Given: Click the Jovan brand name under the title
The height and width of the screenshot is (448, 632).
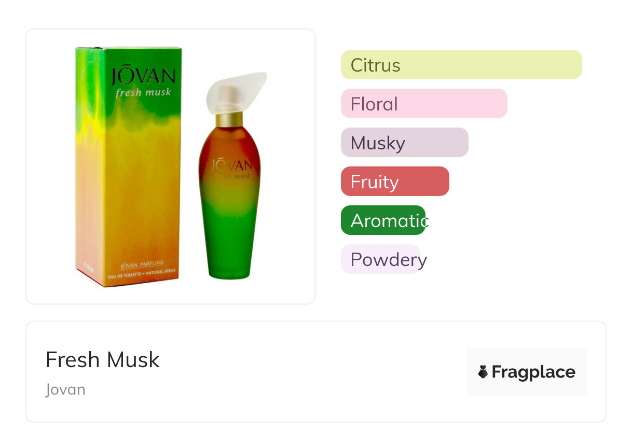Looking at the screenshot, I should (x=65, y=389).
